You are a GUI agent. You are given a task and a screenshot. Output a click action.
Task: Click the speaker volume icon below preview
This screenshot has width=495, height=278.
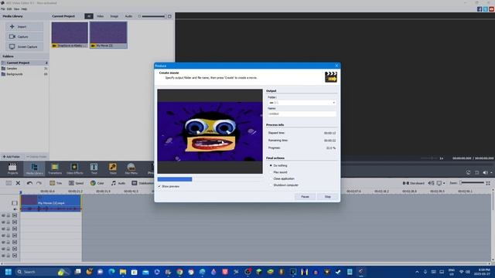point(485,172)
